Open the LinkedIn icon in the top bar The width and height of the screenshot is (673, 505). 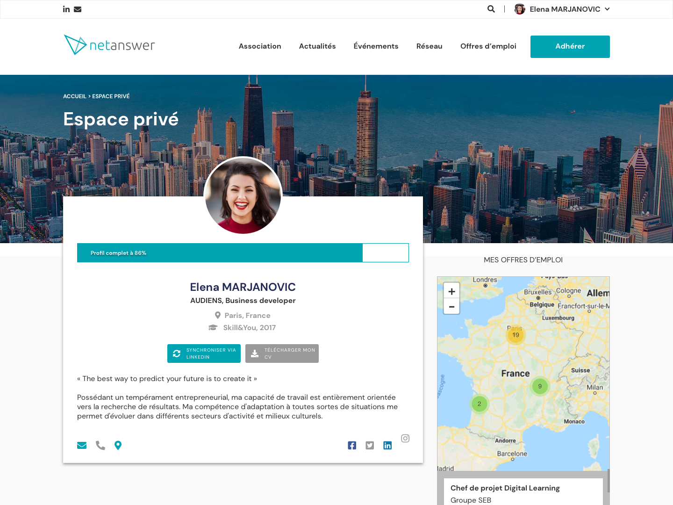(66, 9)
